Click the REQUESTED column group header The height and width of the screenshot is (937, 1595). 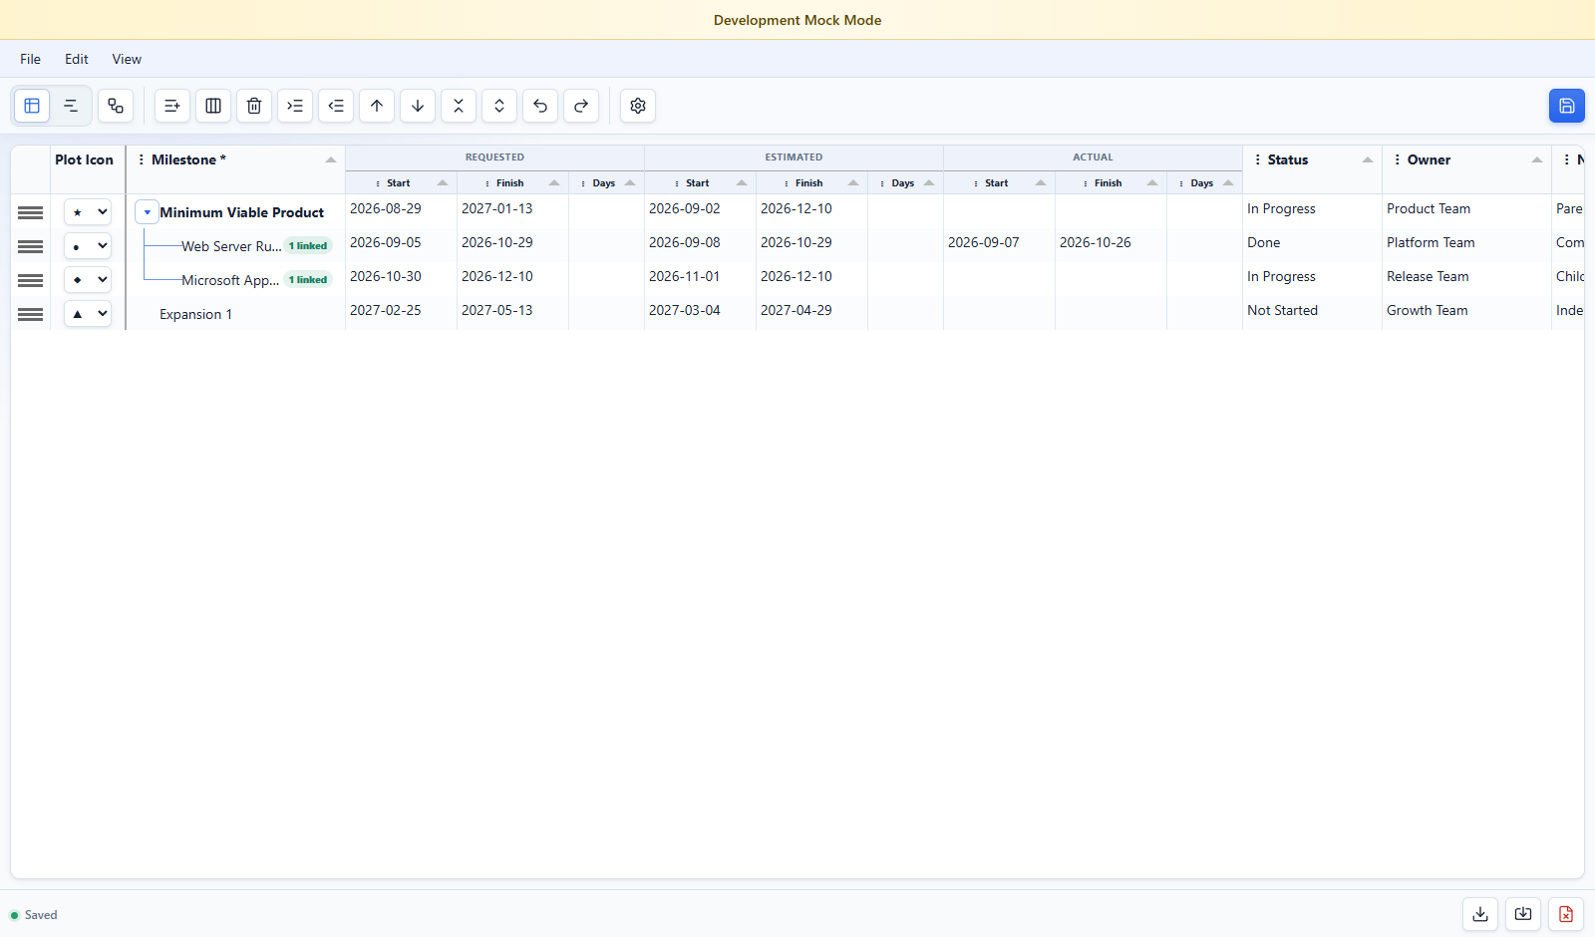pyautogui.click(x=494, y=157)
